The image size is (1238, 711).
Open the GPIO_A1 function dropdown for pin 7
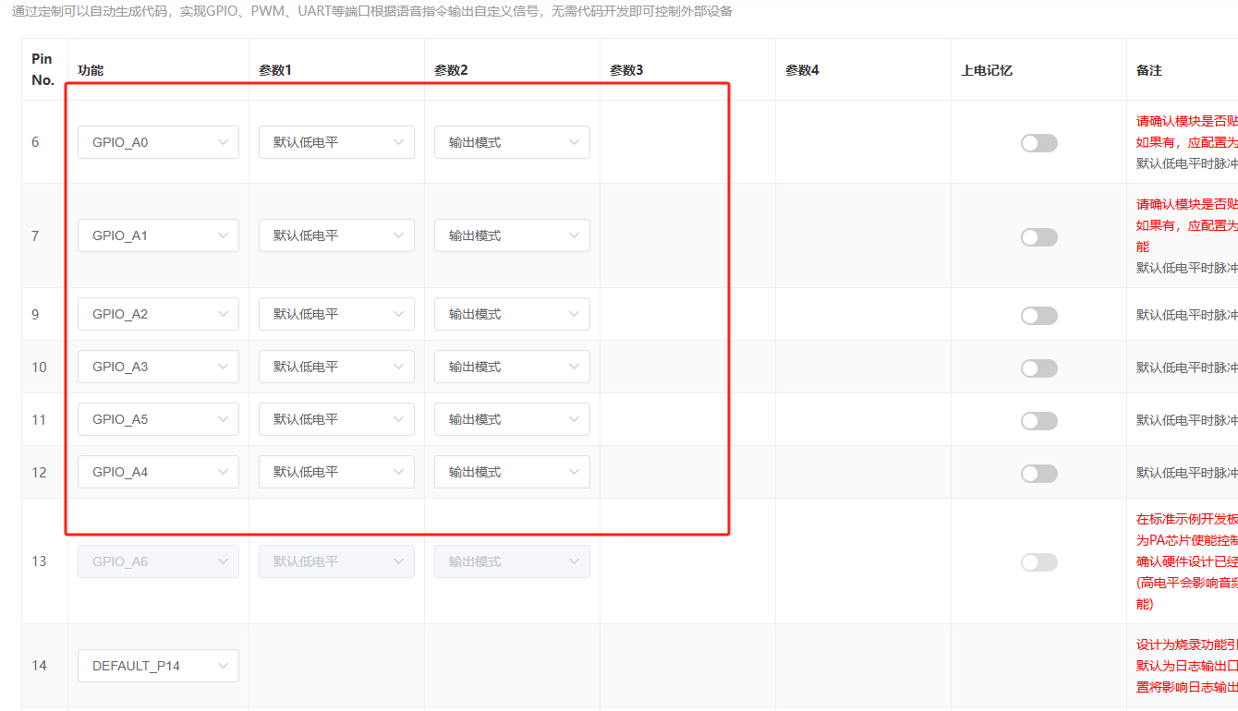[x=158, y=235]
